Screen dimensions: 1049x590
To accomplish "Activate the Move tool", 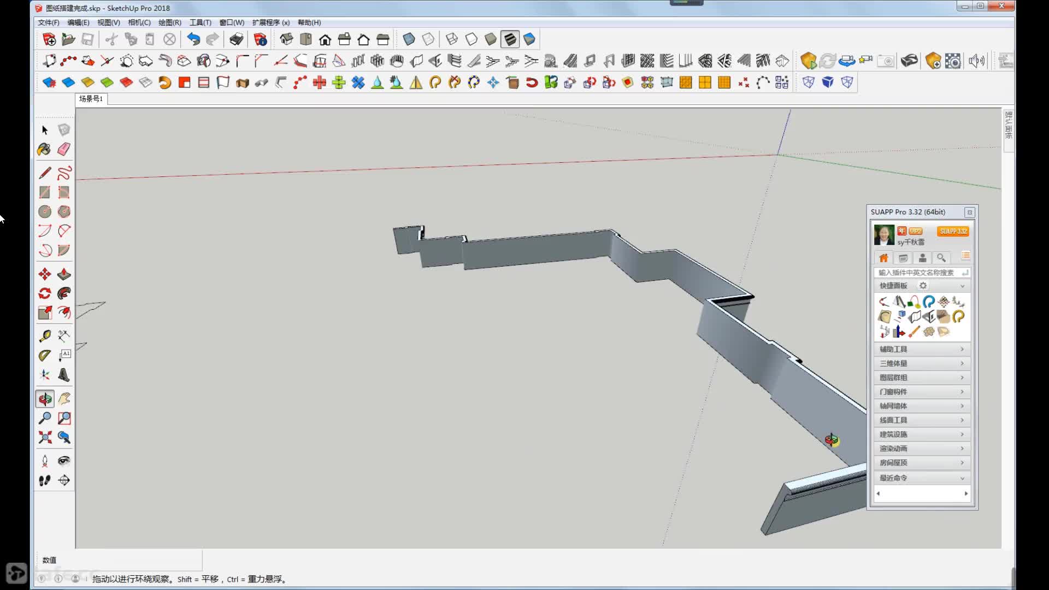I will pyautogui.click(x=45, y=274).
